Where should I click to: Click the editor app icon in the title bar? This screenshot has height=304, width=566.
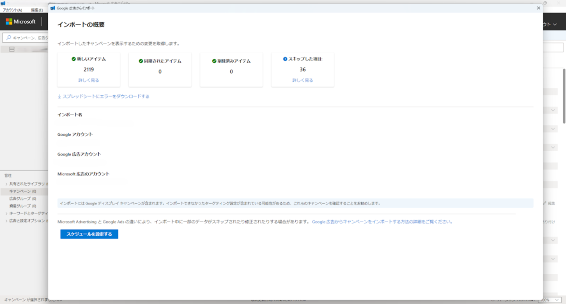3,3
